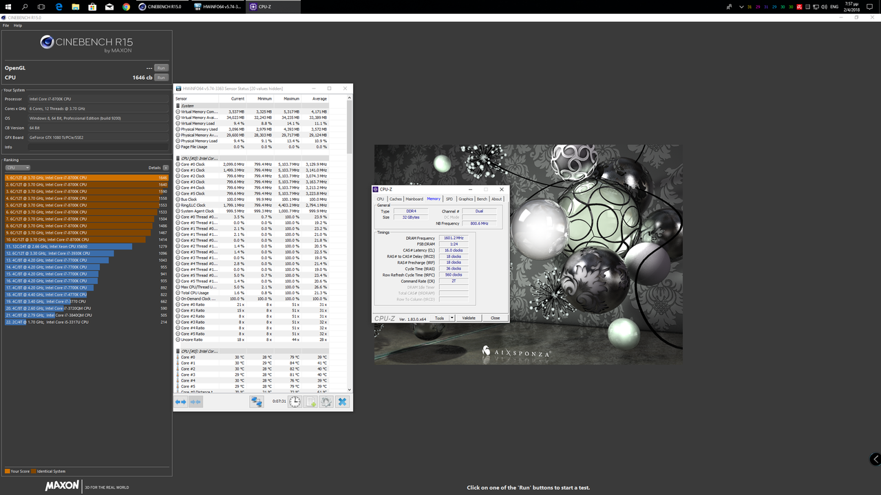The height and width of the screenshot is (495, 881).
Task: Click the Average column header in HWiNFO
Action: point(315,98)
